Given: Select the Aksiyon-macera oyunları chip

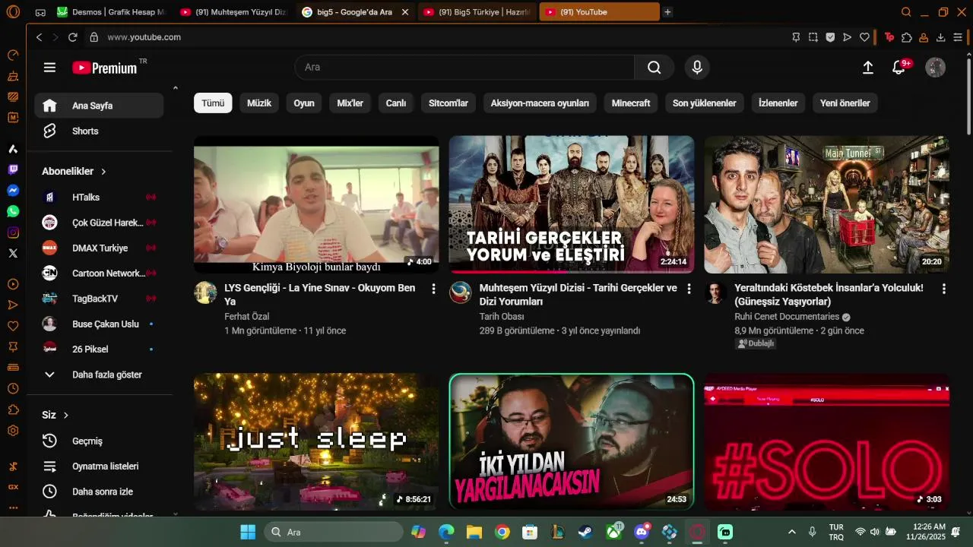Looking at the screenshot, I should coord(540,103).
